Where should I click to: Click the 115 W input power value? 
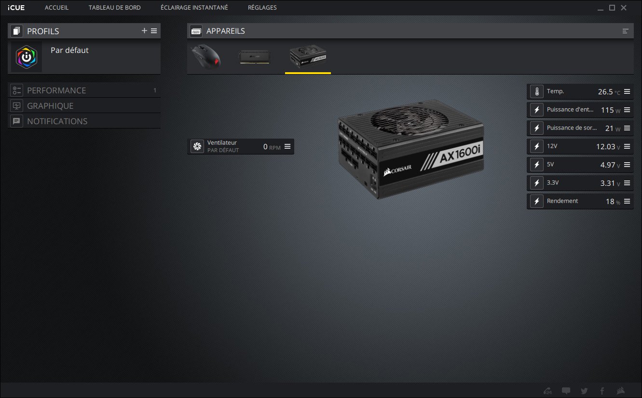click(611, 110)
